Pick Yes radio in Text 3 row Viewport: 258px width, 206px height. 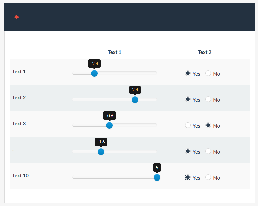(188, 125)
